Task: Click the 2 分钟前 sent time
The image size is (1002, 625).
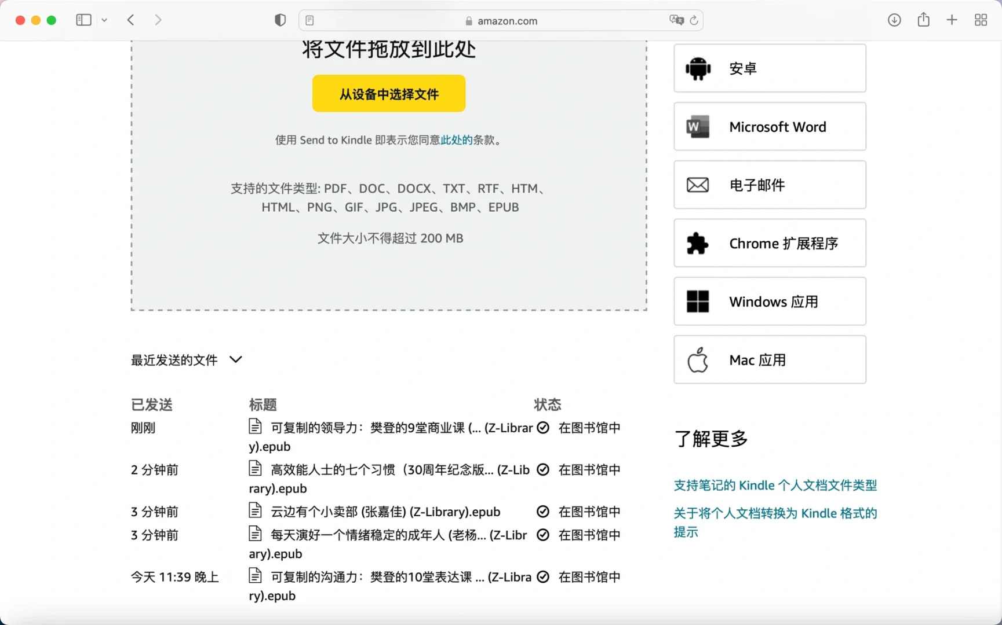Action: click(x=155, y=470)
